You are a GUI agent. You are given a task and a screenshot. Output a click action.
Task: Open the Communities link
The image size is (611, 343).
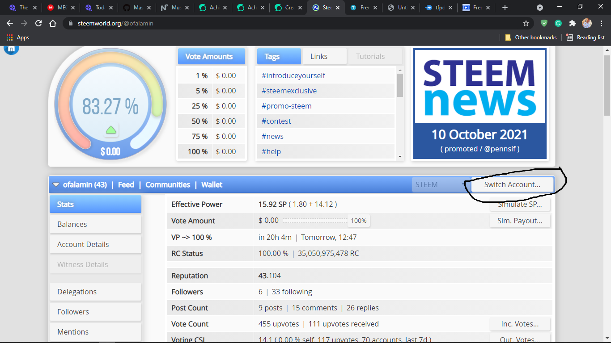(168, 184)
